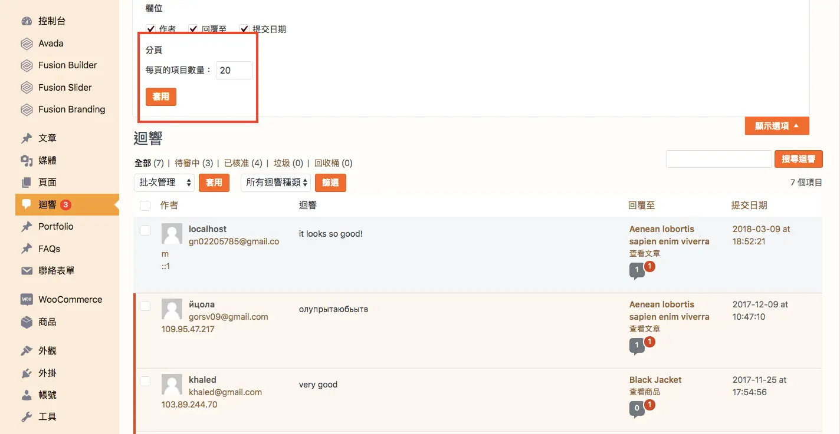Collapse the 顯示選項 screen options panel
840x434 pixels.
click(777, 126)
